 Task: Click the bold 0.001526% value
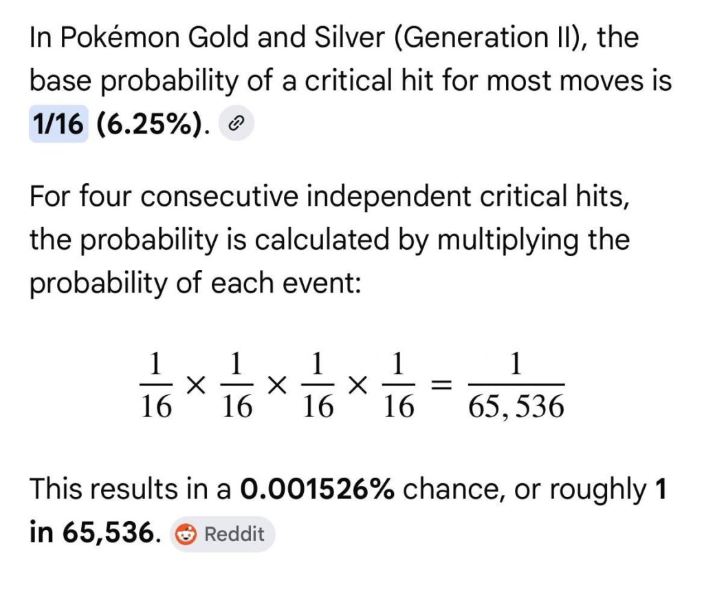click(317, 489)
